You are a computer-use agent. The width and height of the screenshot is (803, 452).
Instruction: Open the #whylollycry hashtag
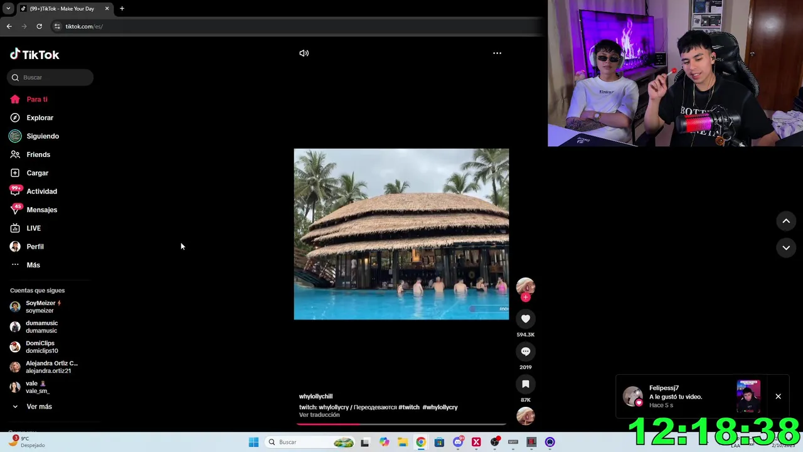440,407
